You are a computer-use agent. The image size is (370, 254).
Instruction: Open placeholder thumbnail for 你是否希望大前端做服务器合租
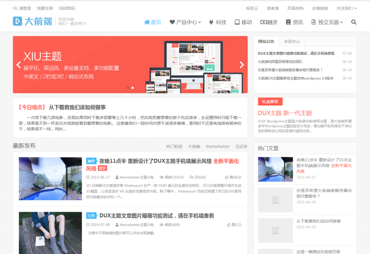pos(275,200)
